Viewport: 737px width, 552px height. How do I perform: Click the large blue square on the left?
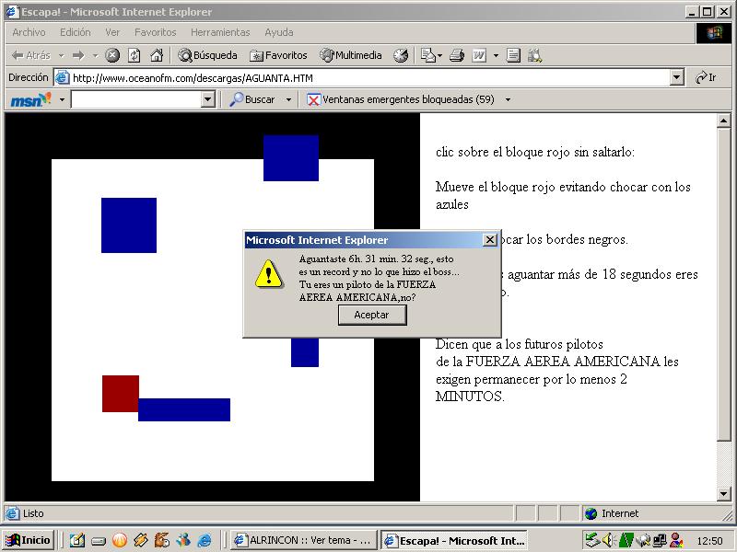pyautogui.click(x=129, y=225)
